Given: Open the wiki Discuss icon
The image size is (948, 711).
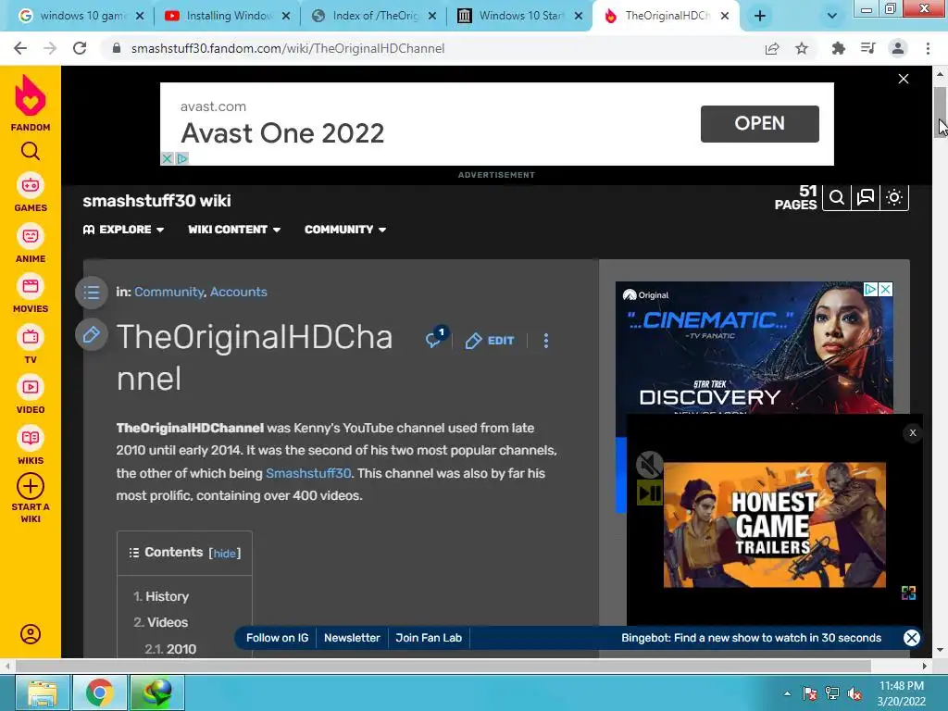Looking at the screenshot, I should [866, 197].
